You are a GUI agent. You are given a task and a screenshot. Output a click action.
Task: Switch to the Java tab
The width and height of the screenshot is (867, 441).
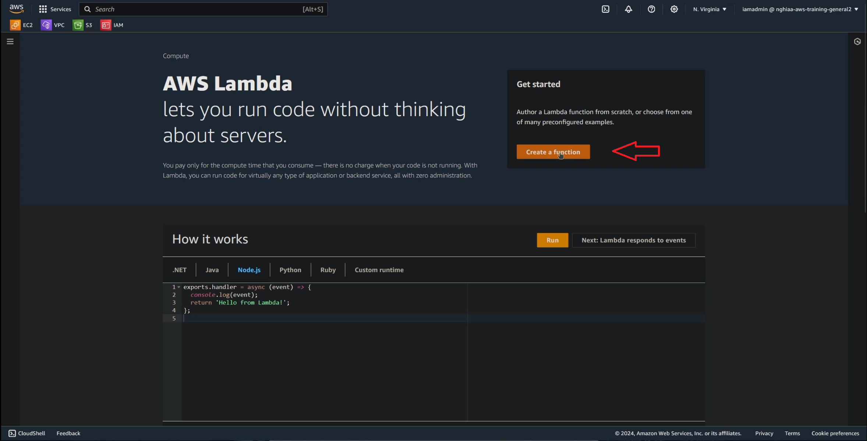click(212, 270)
